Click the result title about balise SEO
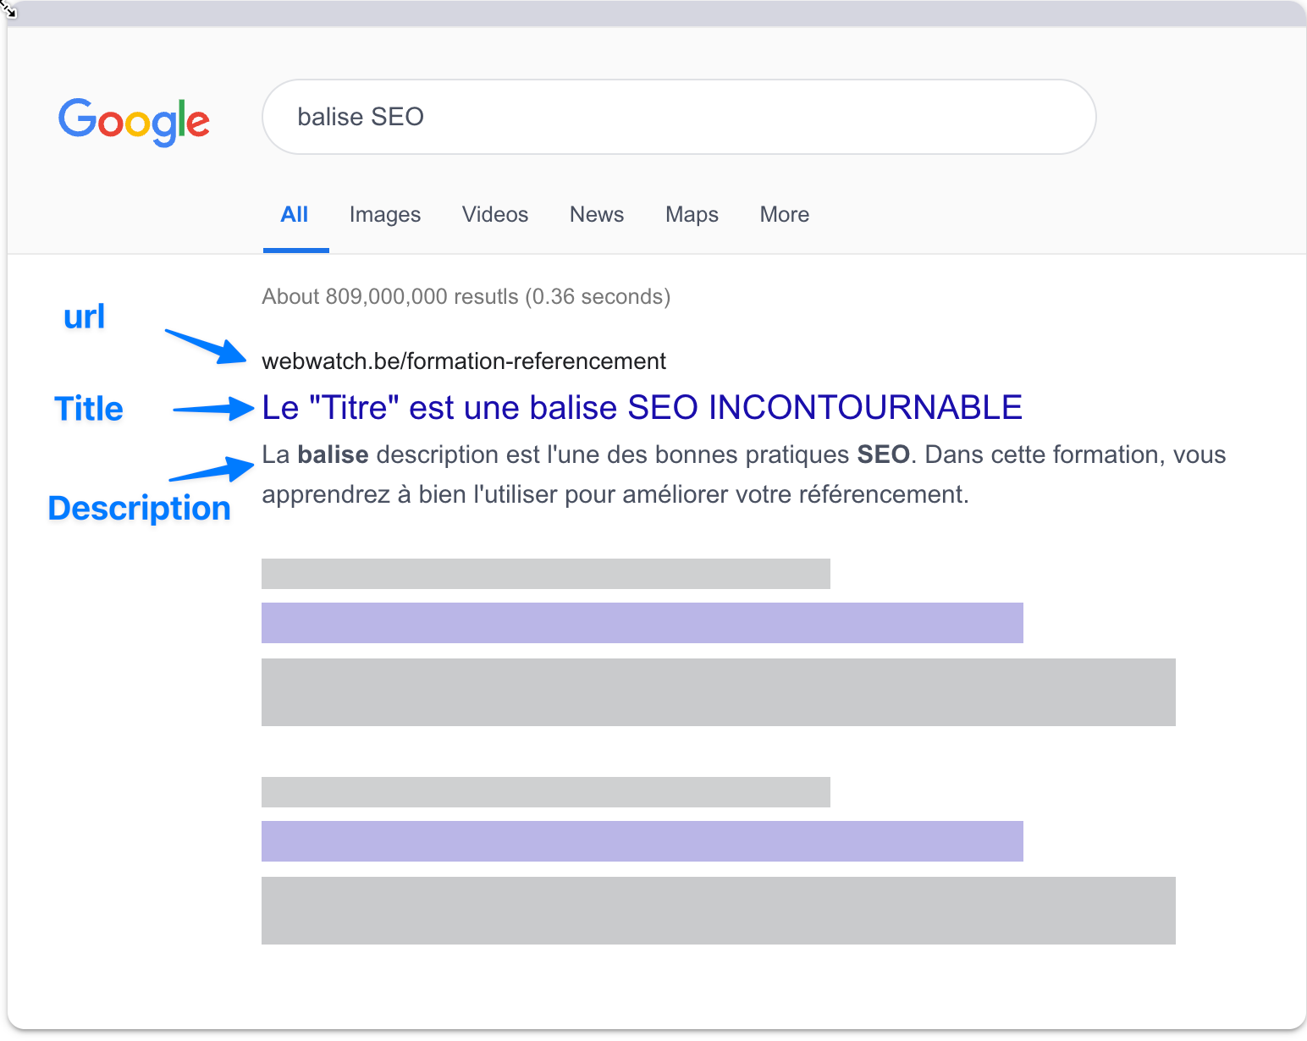Screen dimensions: 1307x1041 point(641,407)
